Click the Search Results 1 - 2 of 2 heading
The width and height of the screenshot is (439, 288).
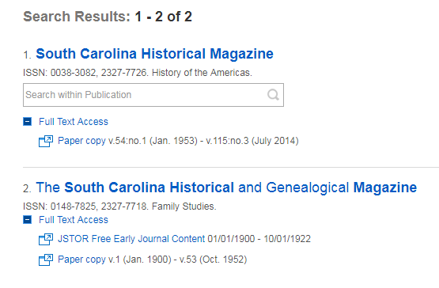108,17
